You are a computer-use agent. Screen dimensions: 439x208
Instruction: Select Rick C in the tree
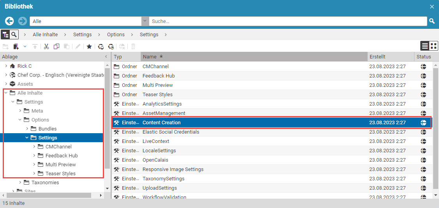pos(25,66)
